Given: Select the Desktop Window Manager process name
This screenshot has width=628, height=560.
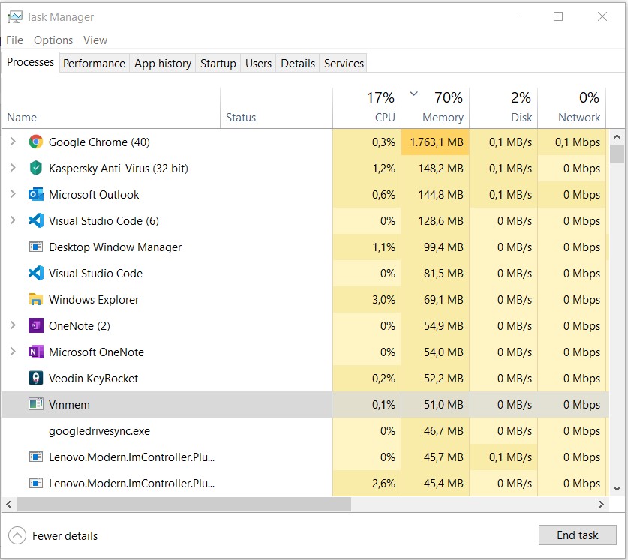Looking at the screenshot, I should coord(115,247).
